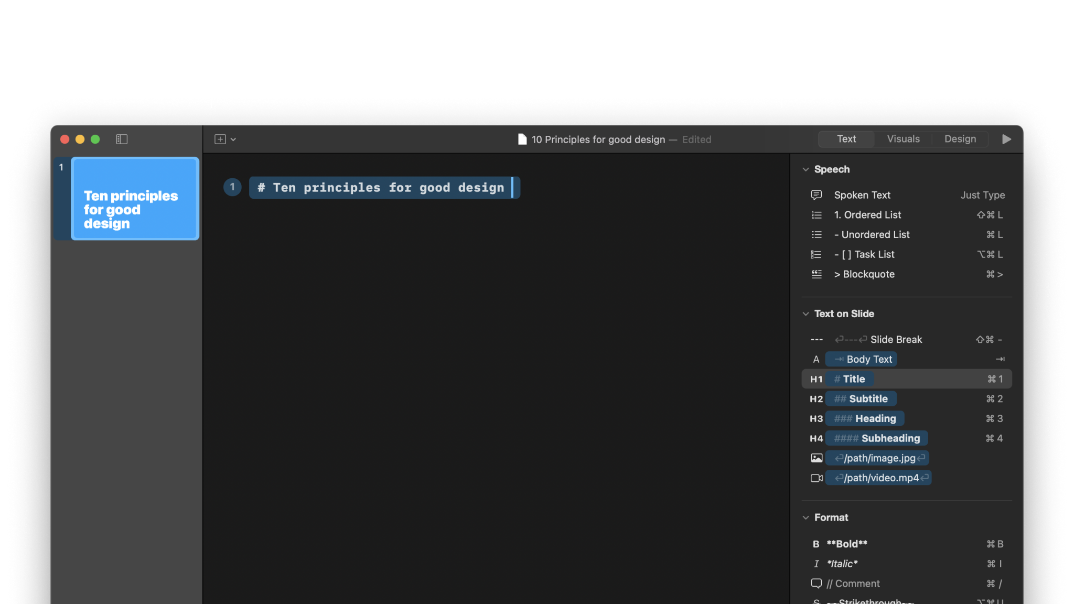Image resolution: width=1074 pixels, height=604 pixels.
Task: Switch to the Visuals tab
Action: point(903,139)
